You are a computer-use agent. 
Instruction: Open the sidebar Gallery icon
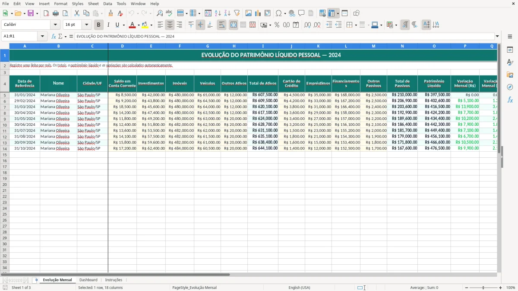coord(510,75)
